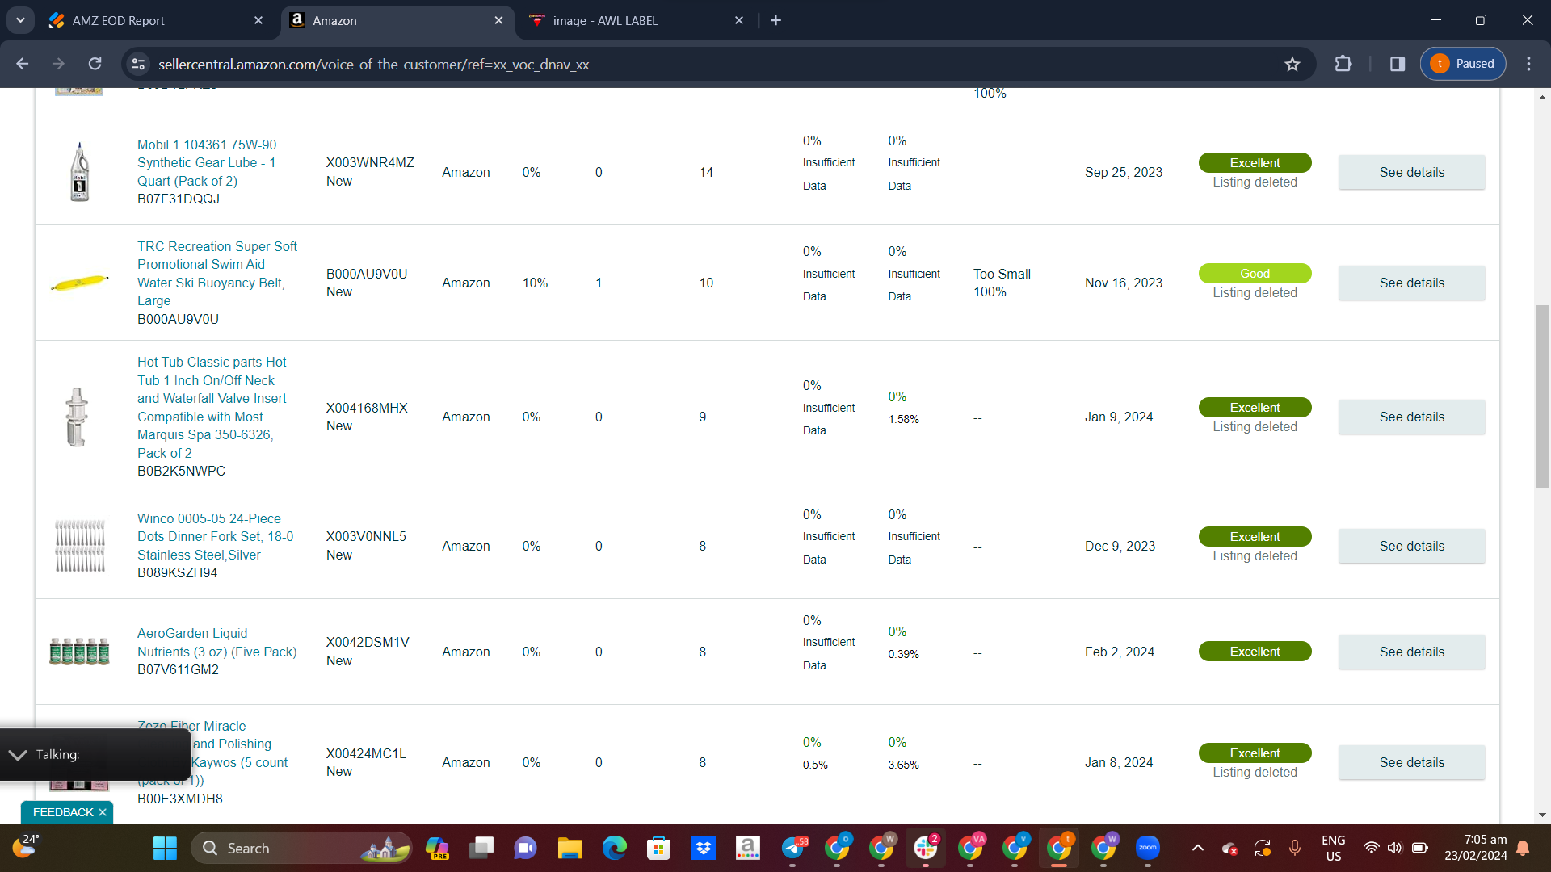
Task: Click the Mobil 1 gear lube thumbnail
Action: (79, 172)
